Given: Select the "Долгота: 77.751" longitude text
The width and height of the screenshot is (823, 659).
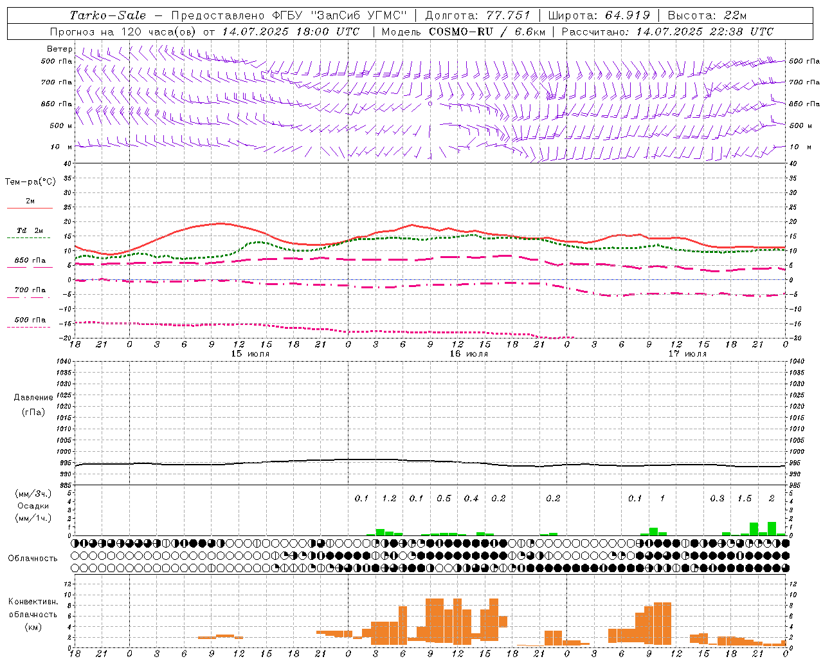Looking at the screenshot, I should pyautogui.click(x=478, y=15).
